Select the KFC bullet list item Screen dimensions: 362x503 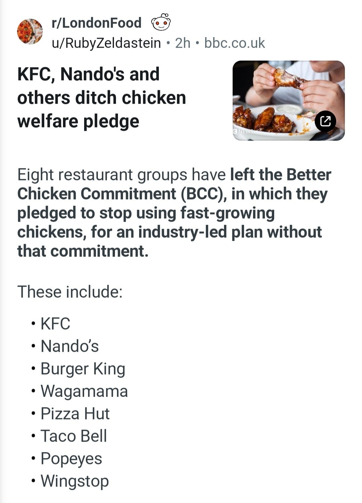tap(55, 324)
